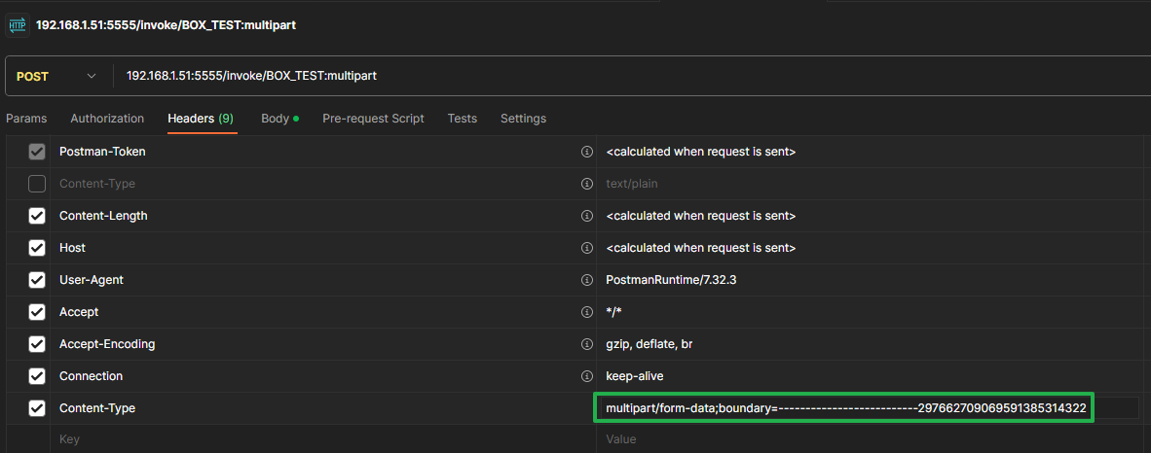The height and width of the screenshot is (453, 1151).
Task: Switch to the Params tab
Action: 26,119
